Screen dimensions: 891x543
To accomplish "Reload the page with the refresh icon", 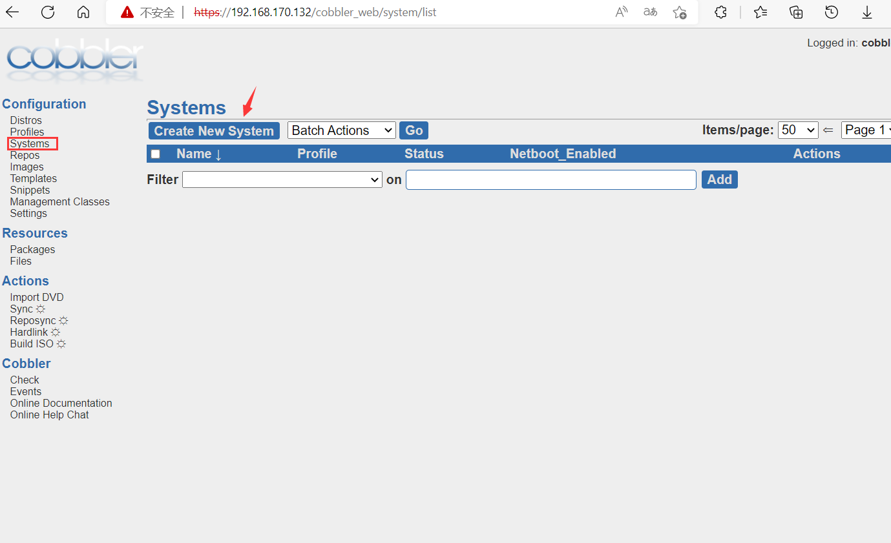I will click(x=48, y=12).
